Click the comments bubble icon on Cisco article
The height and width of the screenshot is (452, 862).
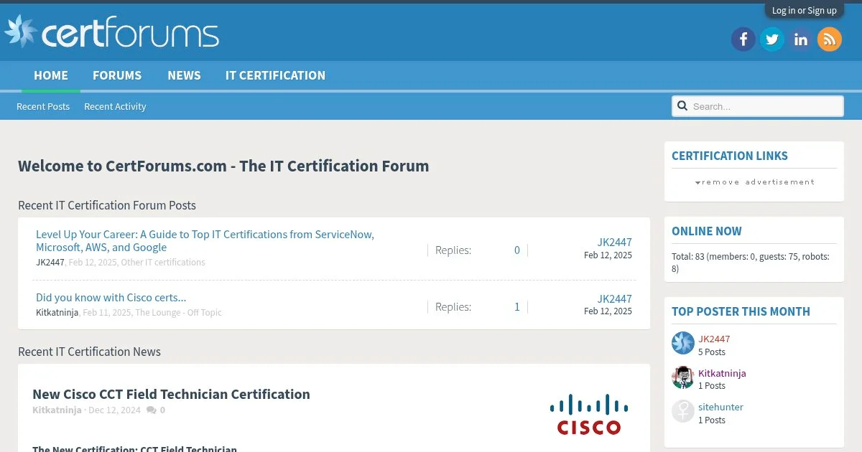click(x=151, y=410)
